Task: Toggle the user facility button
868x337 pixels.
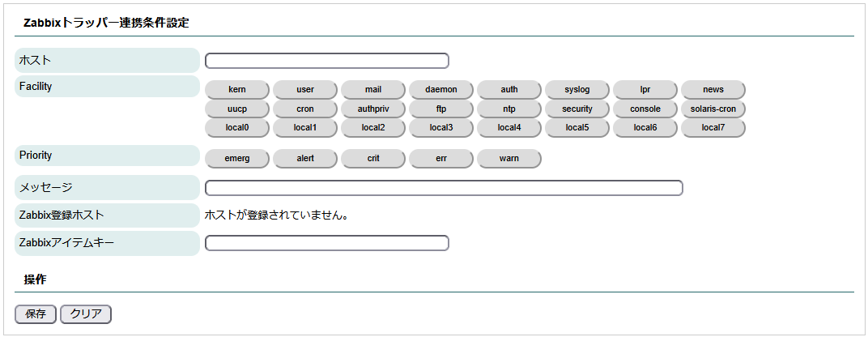Action: coord(305,89)
